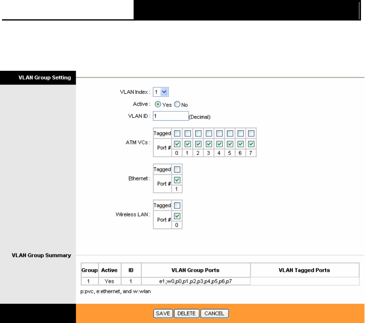The image size is (365, 323).
Task: Uncheck ATM VCs Port # 5 checkbox
Action: pyautogui.click(x=230, y=144)
